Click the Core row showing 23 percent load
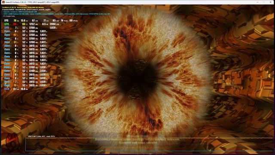275x155 pixels. coord(26,71)
